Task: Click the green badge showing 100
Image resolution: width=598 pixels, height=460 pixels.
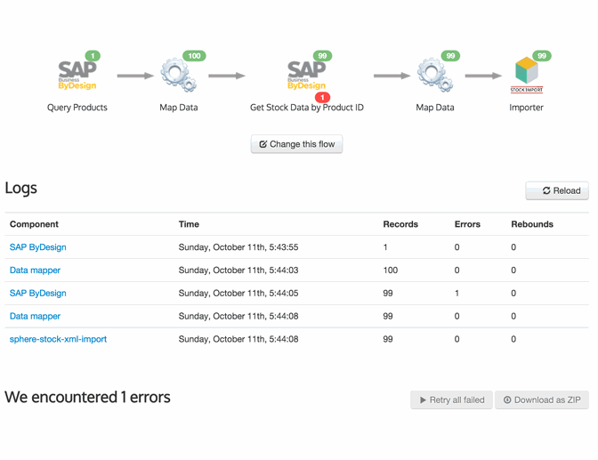Action: (x=194, y=56)
